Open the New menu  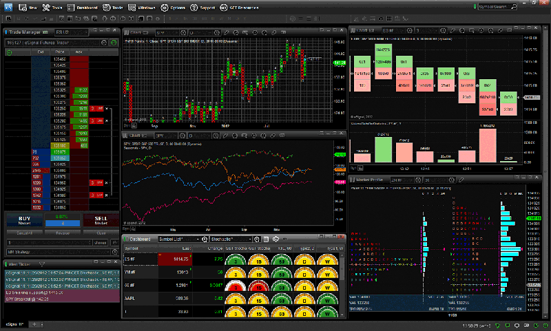28,8
